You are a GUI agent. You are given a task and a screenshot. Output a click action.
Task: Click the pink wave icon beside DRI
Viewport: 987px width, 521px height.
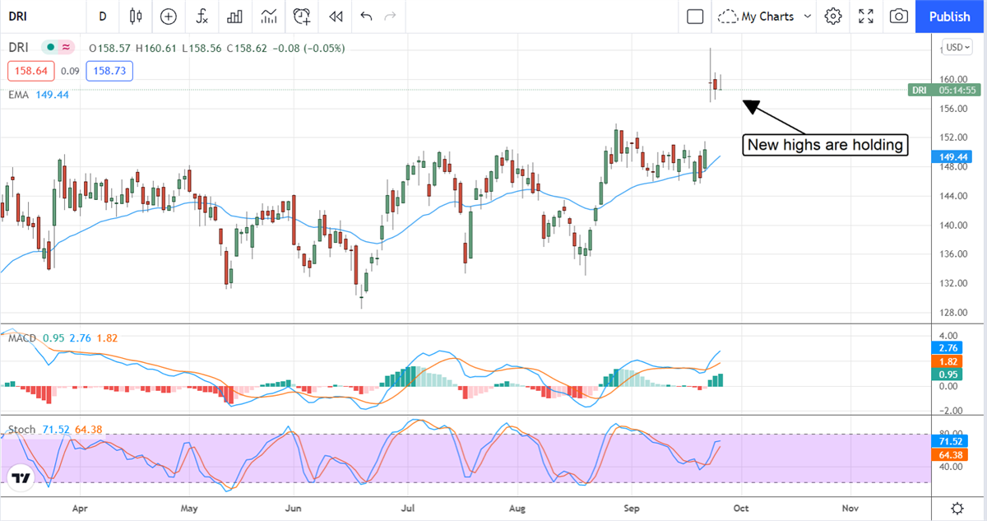[x=66, y=48]
